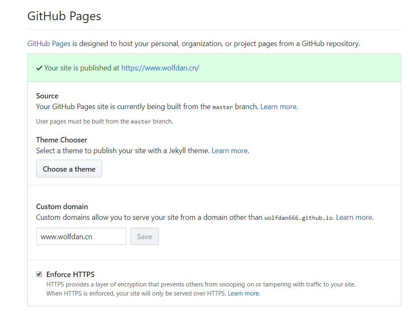
Task: Open Learn more link in Source section
Action: (278, 107)
